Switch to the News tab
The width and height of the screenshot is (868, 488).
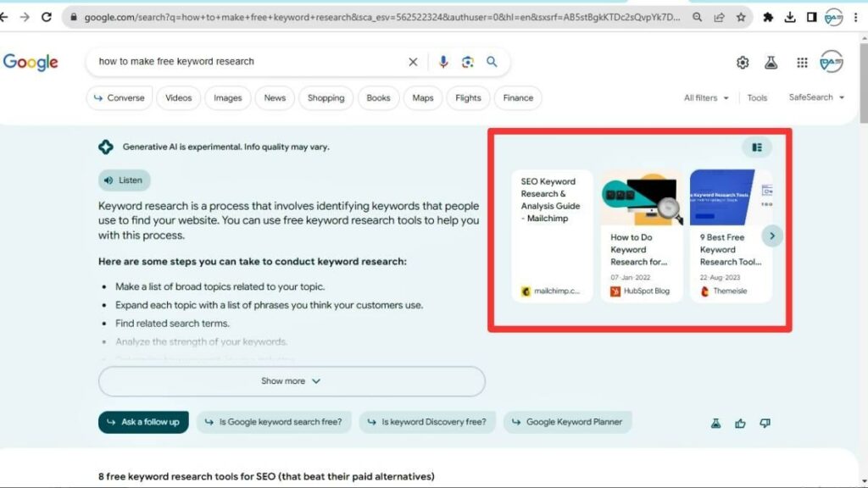tap(275, 98)
